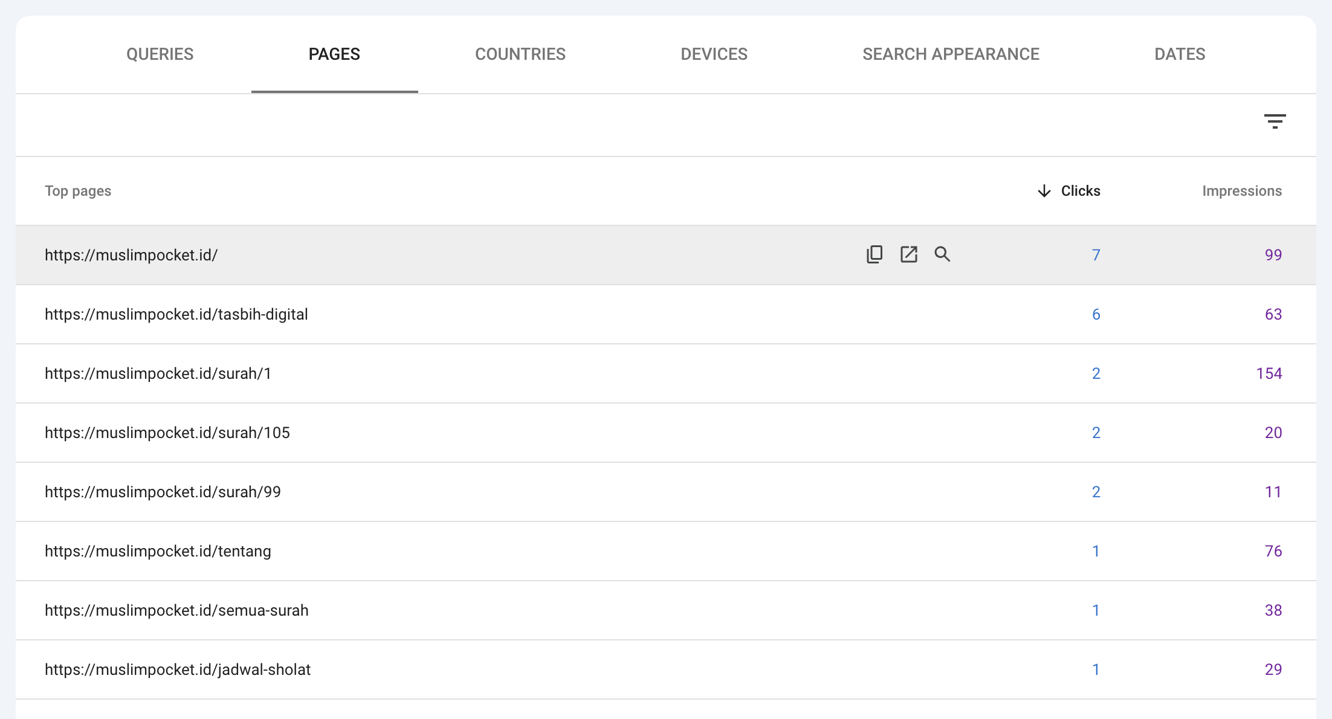The width and height of the screenshot is (1332, 719).
Task: Open details for https://muslimpocket.id/jadwal-sholat
Action: [x=178, y=669]
